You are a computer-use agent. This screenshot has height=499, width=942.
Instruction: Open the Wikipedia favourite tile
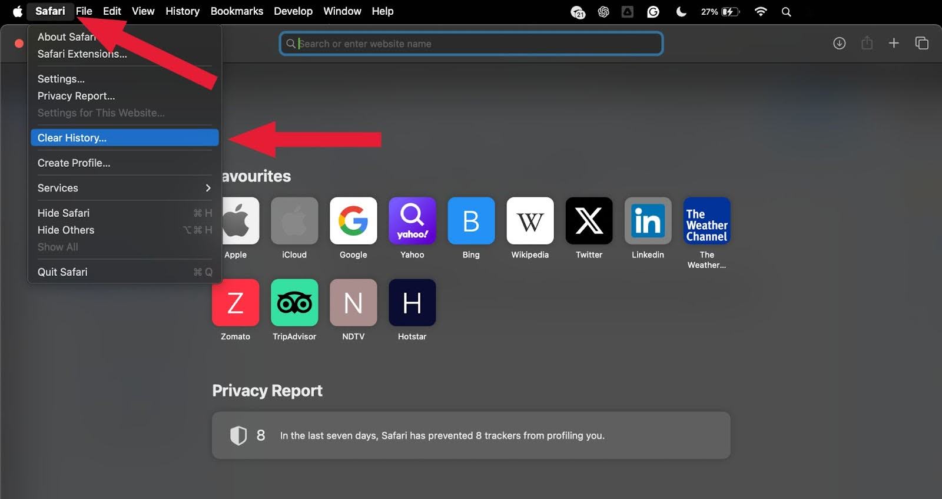pyautogui.click(x=530, y=221)
